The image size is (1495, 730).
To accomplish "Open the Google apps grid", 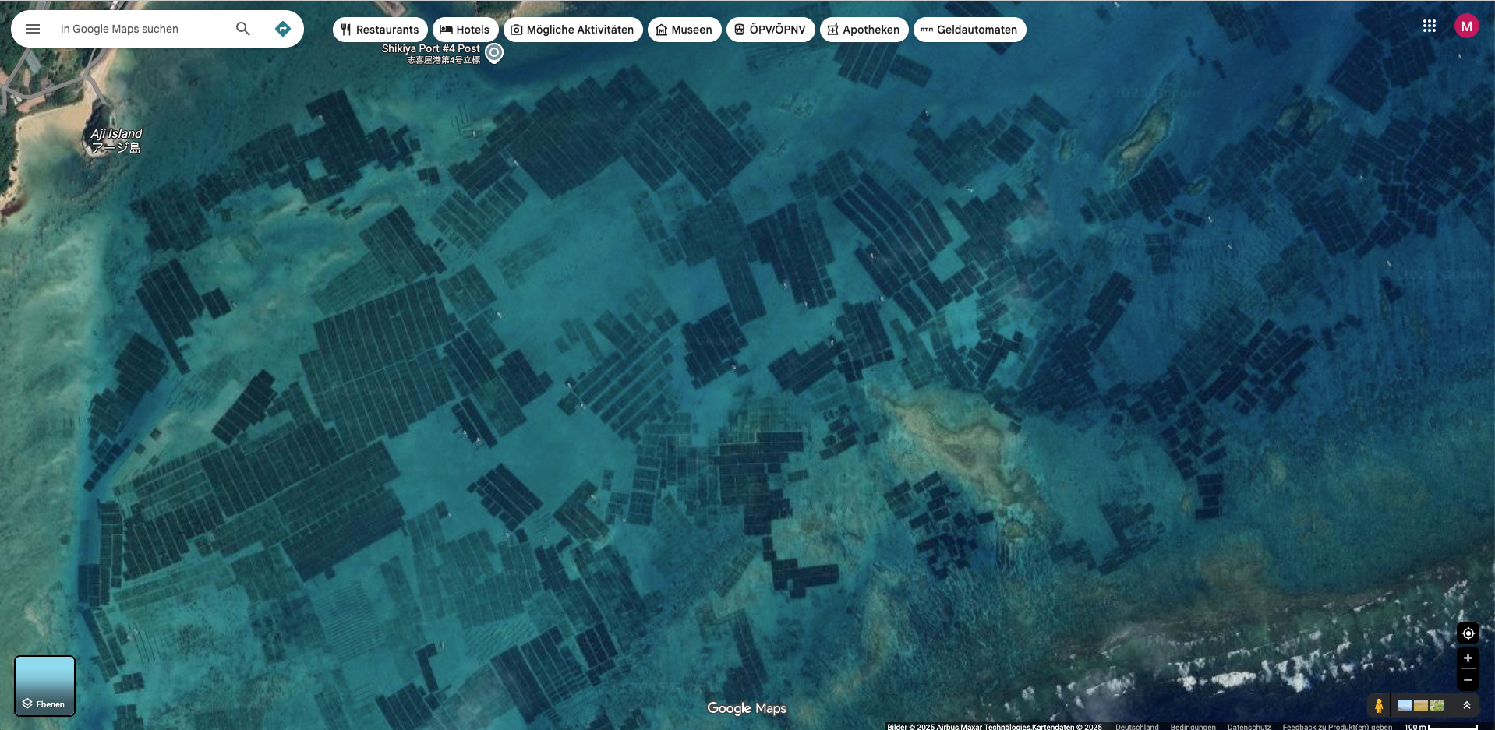I will point(1429,26).
